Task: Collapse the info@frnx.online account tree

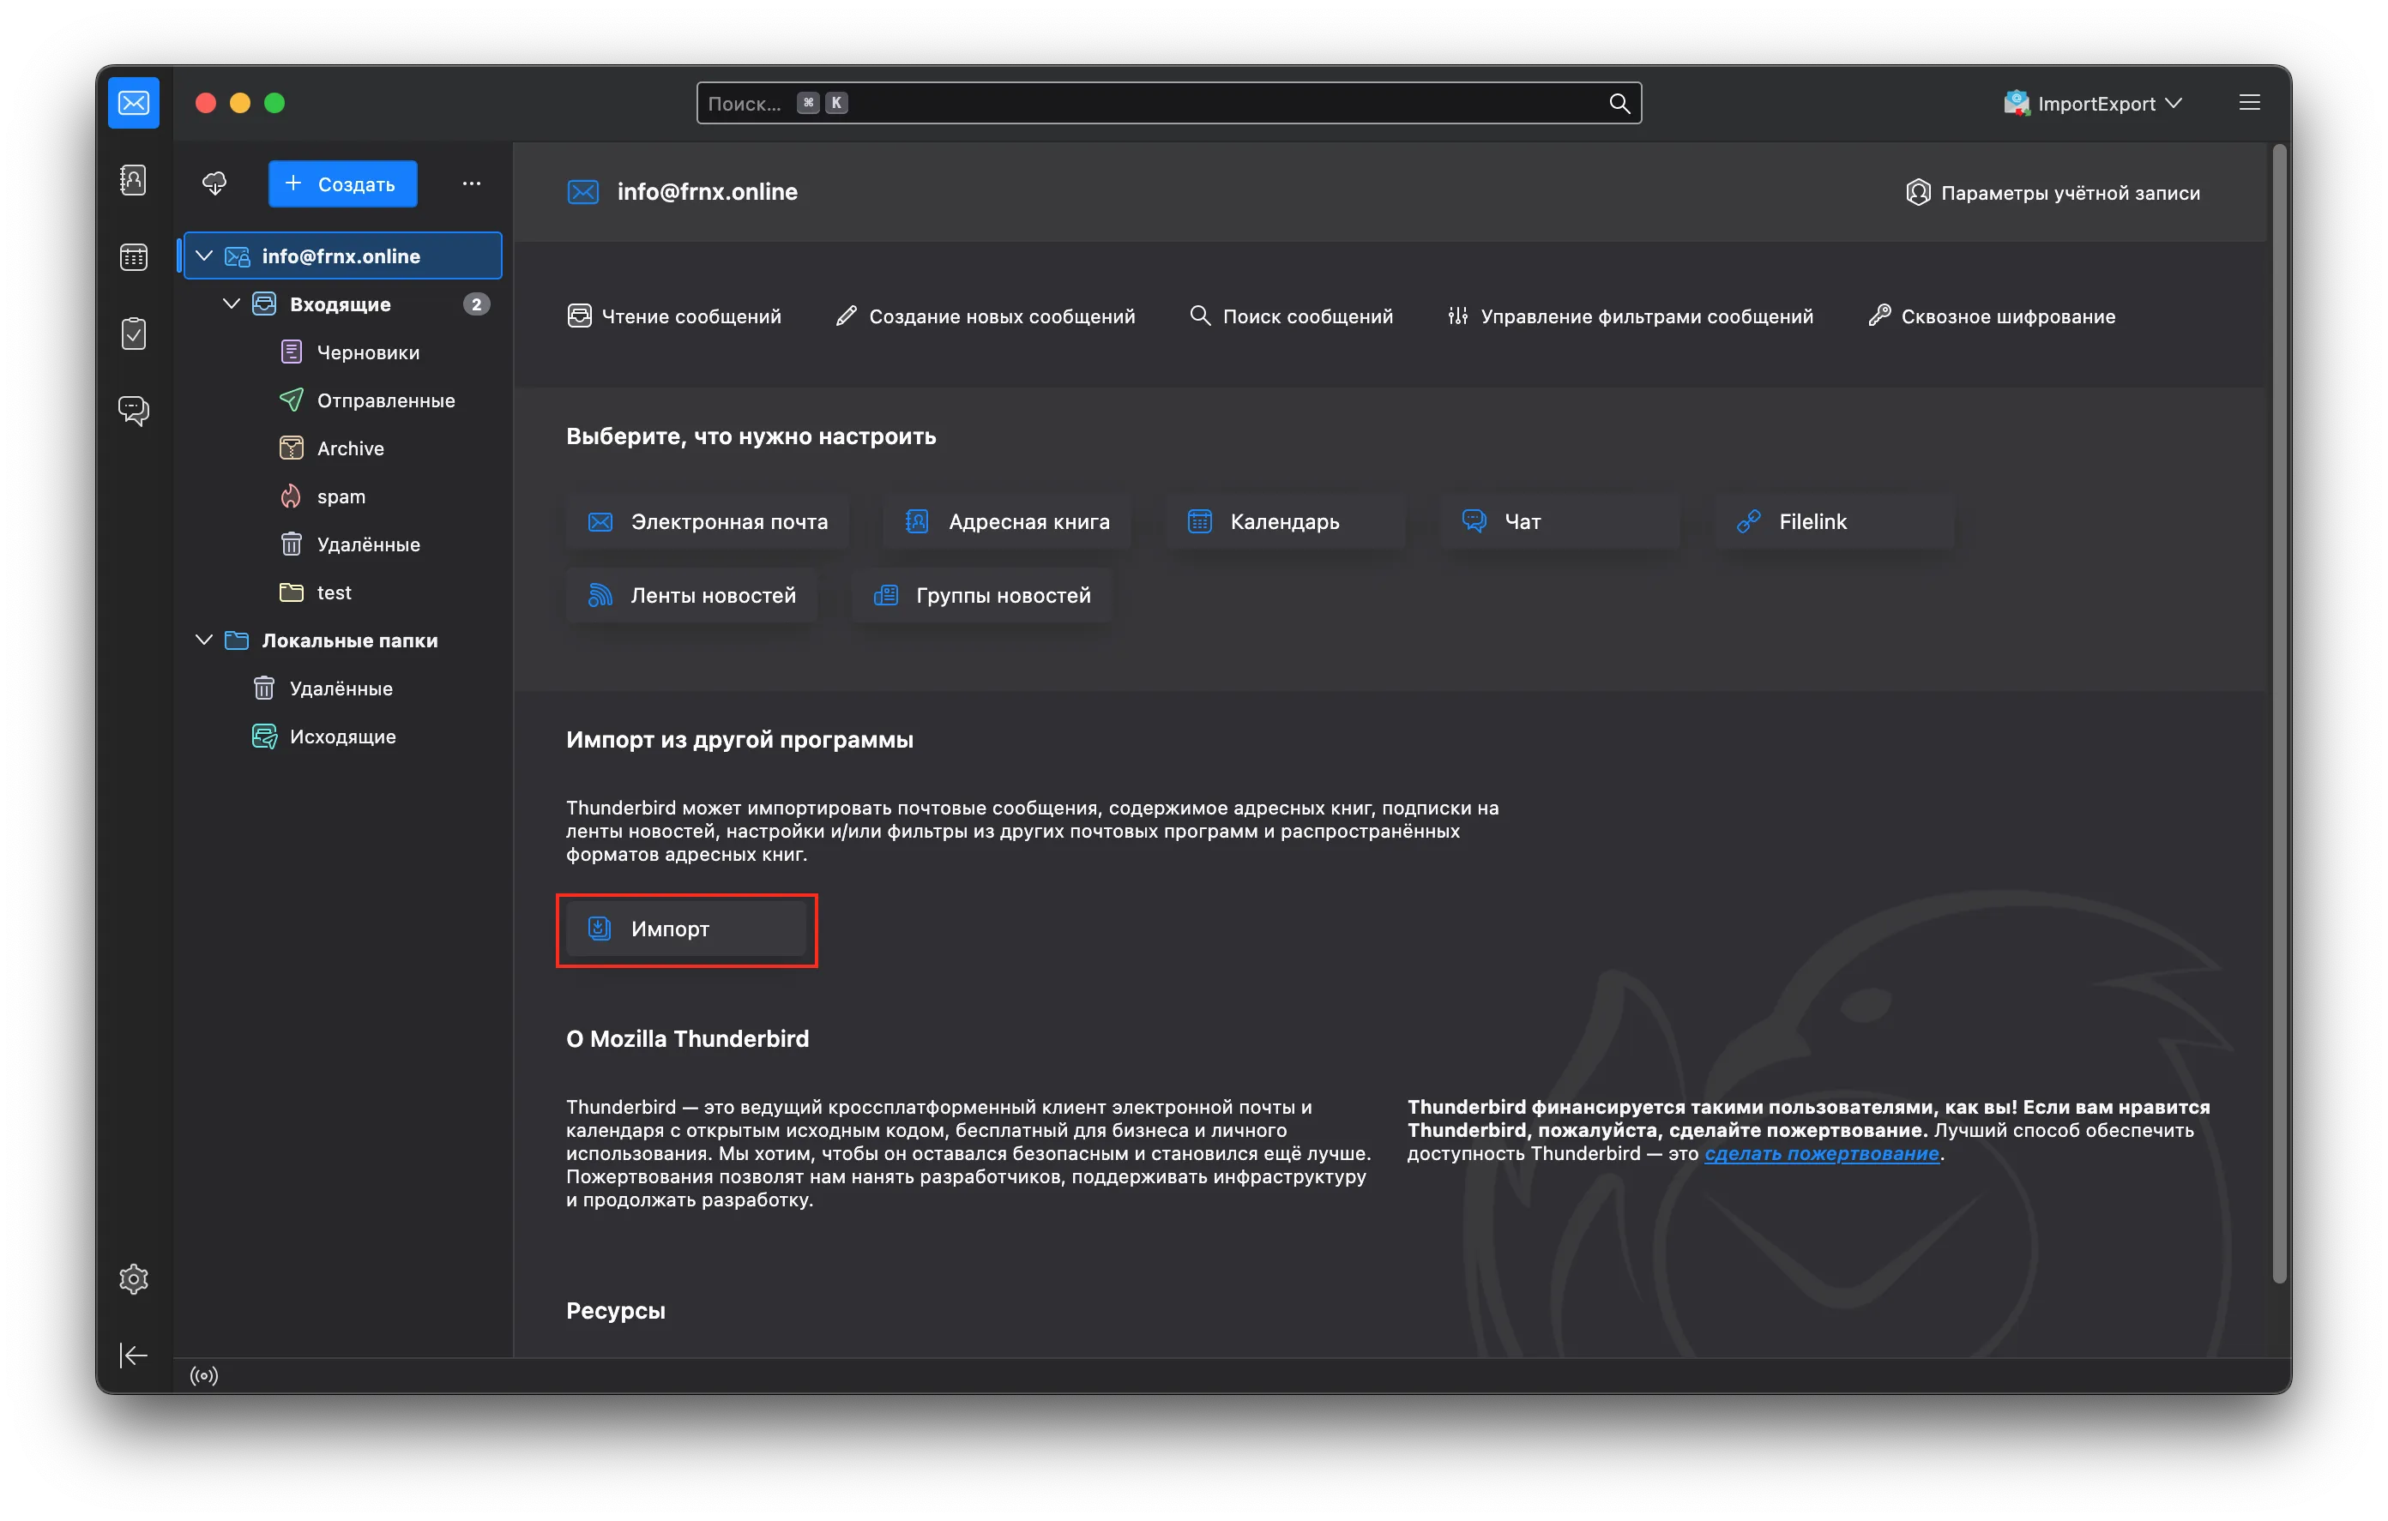Action: point(204,256)
